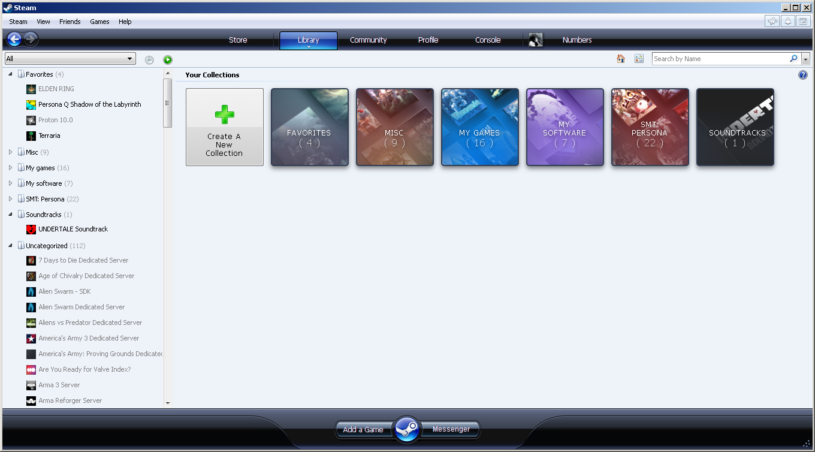Expand the My games collection
Image resolution: width=815 pixels, height=452 pixels.
coord(11,168)
